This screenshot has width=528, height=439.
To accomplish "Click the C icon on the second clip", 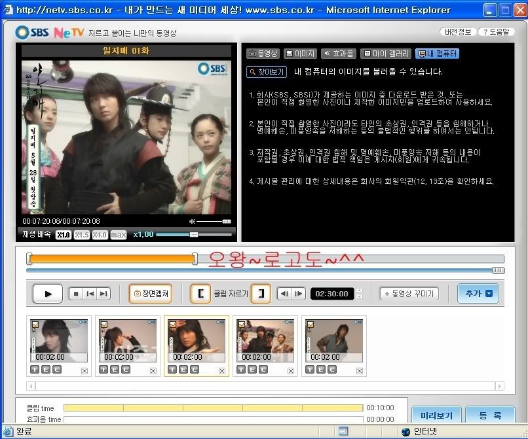I will click(126, 370).
